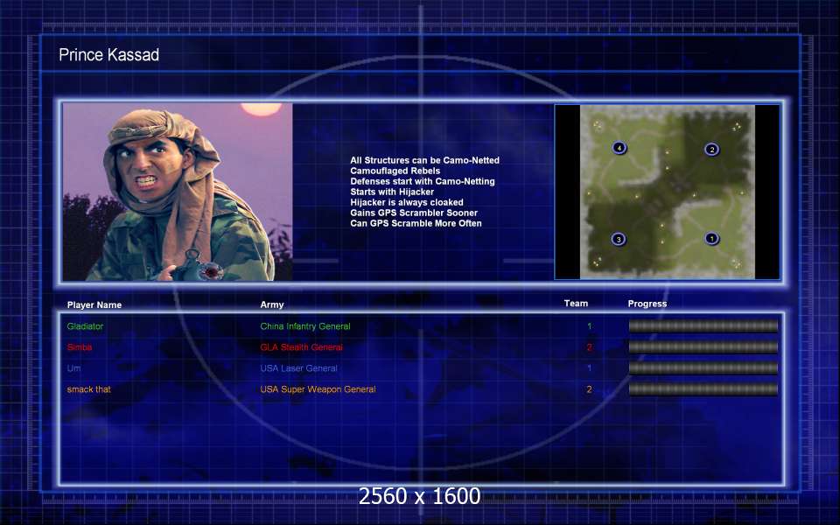Click USA Laser General army entry
The image size is (840, 525).
[x=299, y=368]
